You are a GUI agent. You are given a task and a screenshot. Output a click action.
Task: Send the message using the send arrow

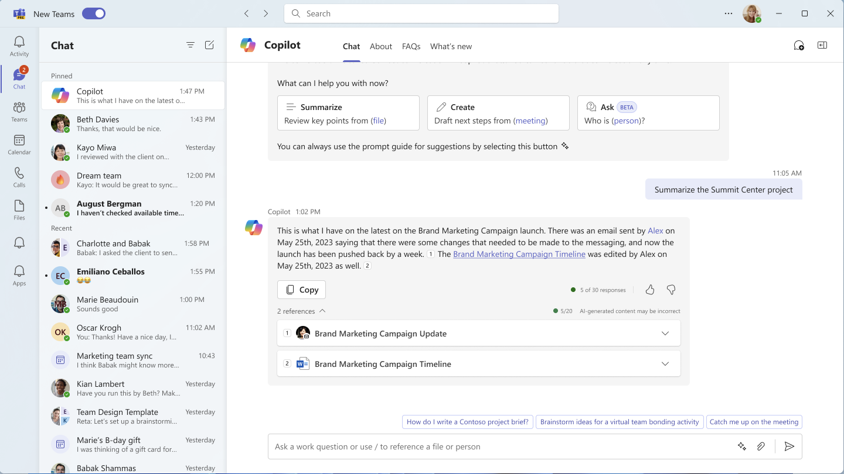789,446
